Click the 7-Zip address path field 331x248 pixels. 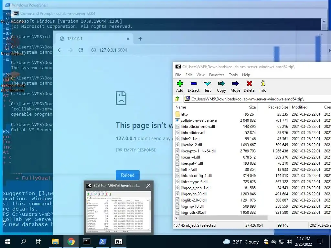(257, 99)
